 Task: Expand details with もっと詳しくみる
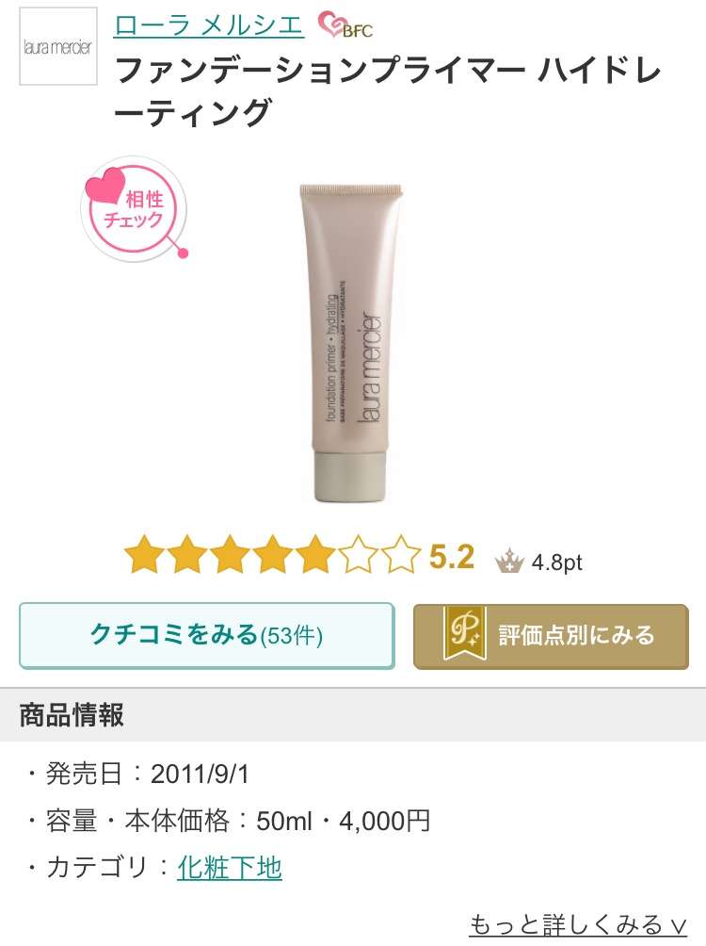(578, 925)
